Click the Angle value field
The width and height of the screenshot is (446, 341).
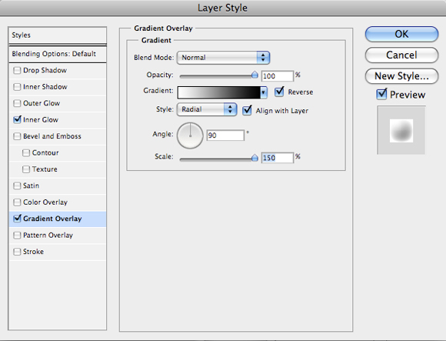click(225, 135)
